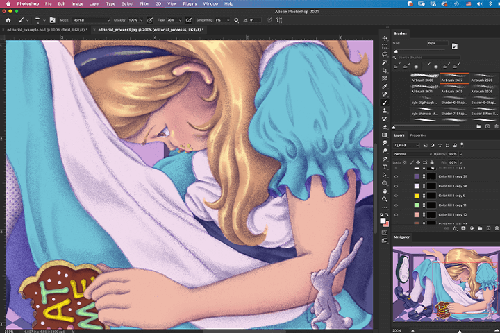Image resolution: width=500 pixels, height=333 pixels.
Task: Open the brush Mode dropdown
Action: (91, 20)
